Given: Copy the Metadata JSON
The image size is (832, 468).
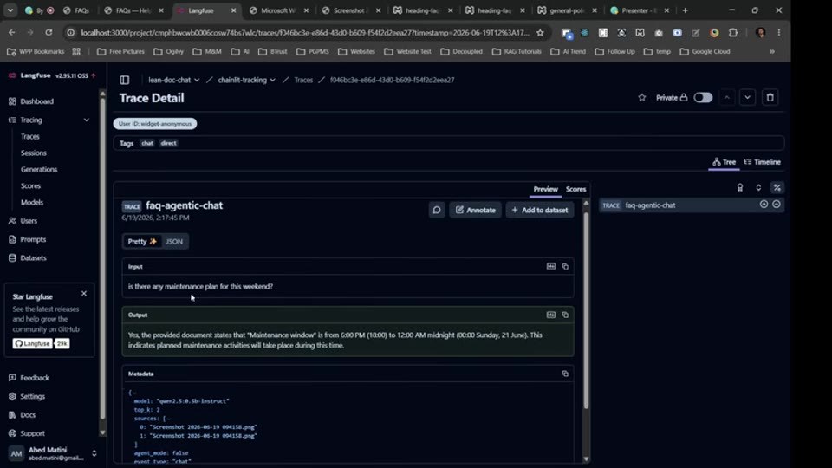Looking at the screenshot, I should 565,374.
